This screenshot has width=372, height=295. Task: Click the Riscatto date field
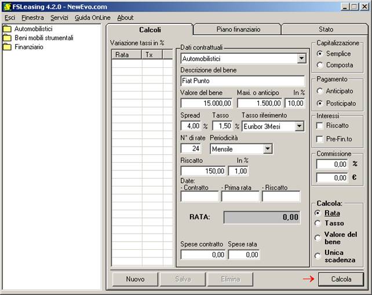pos(281,196)
